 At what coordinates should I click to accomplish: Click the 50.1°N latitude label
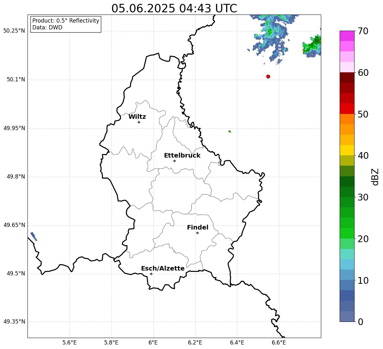16,79
